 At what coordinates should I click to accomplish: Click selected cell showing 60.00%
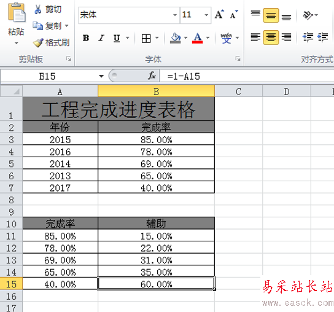click(157, 284)
